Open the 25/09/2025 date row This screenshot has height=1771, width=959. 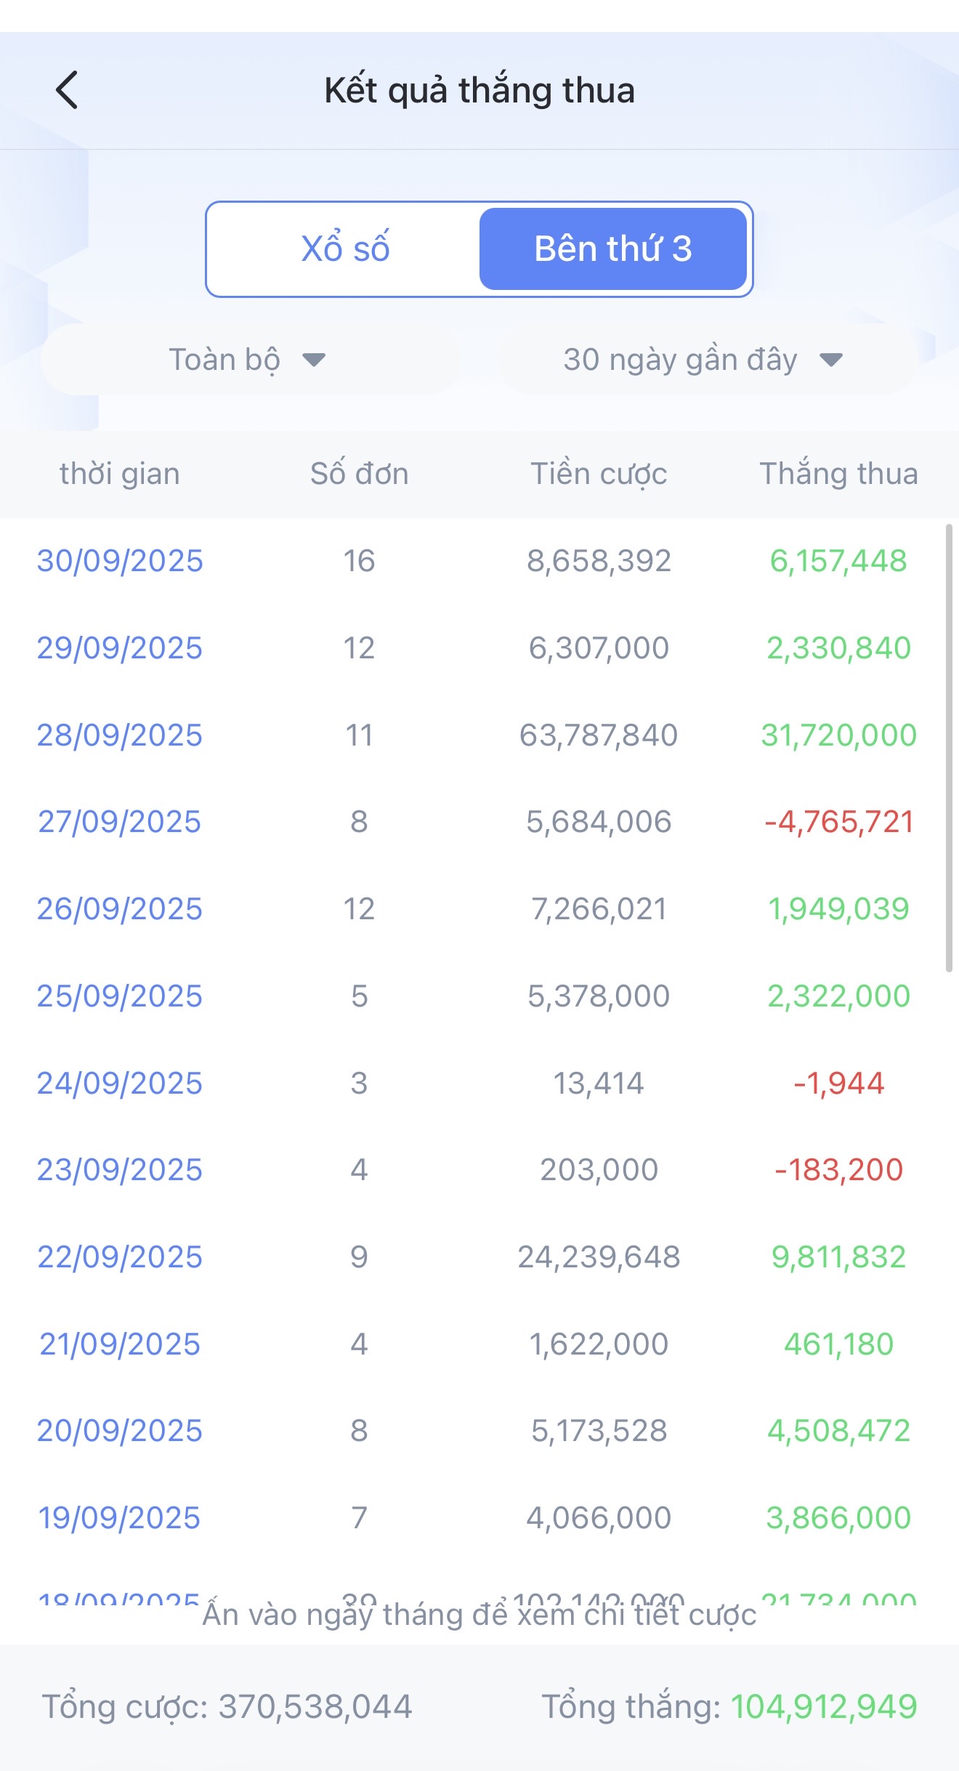pos(120,996)
